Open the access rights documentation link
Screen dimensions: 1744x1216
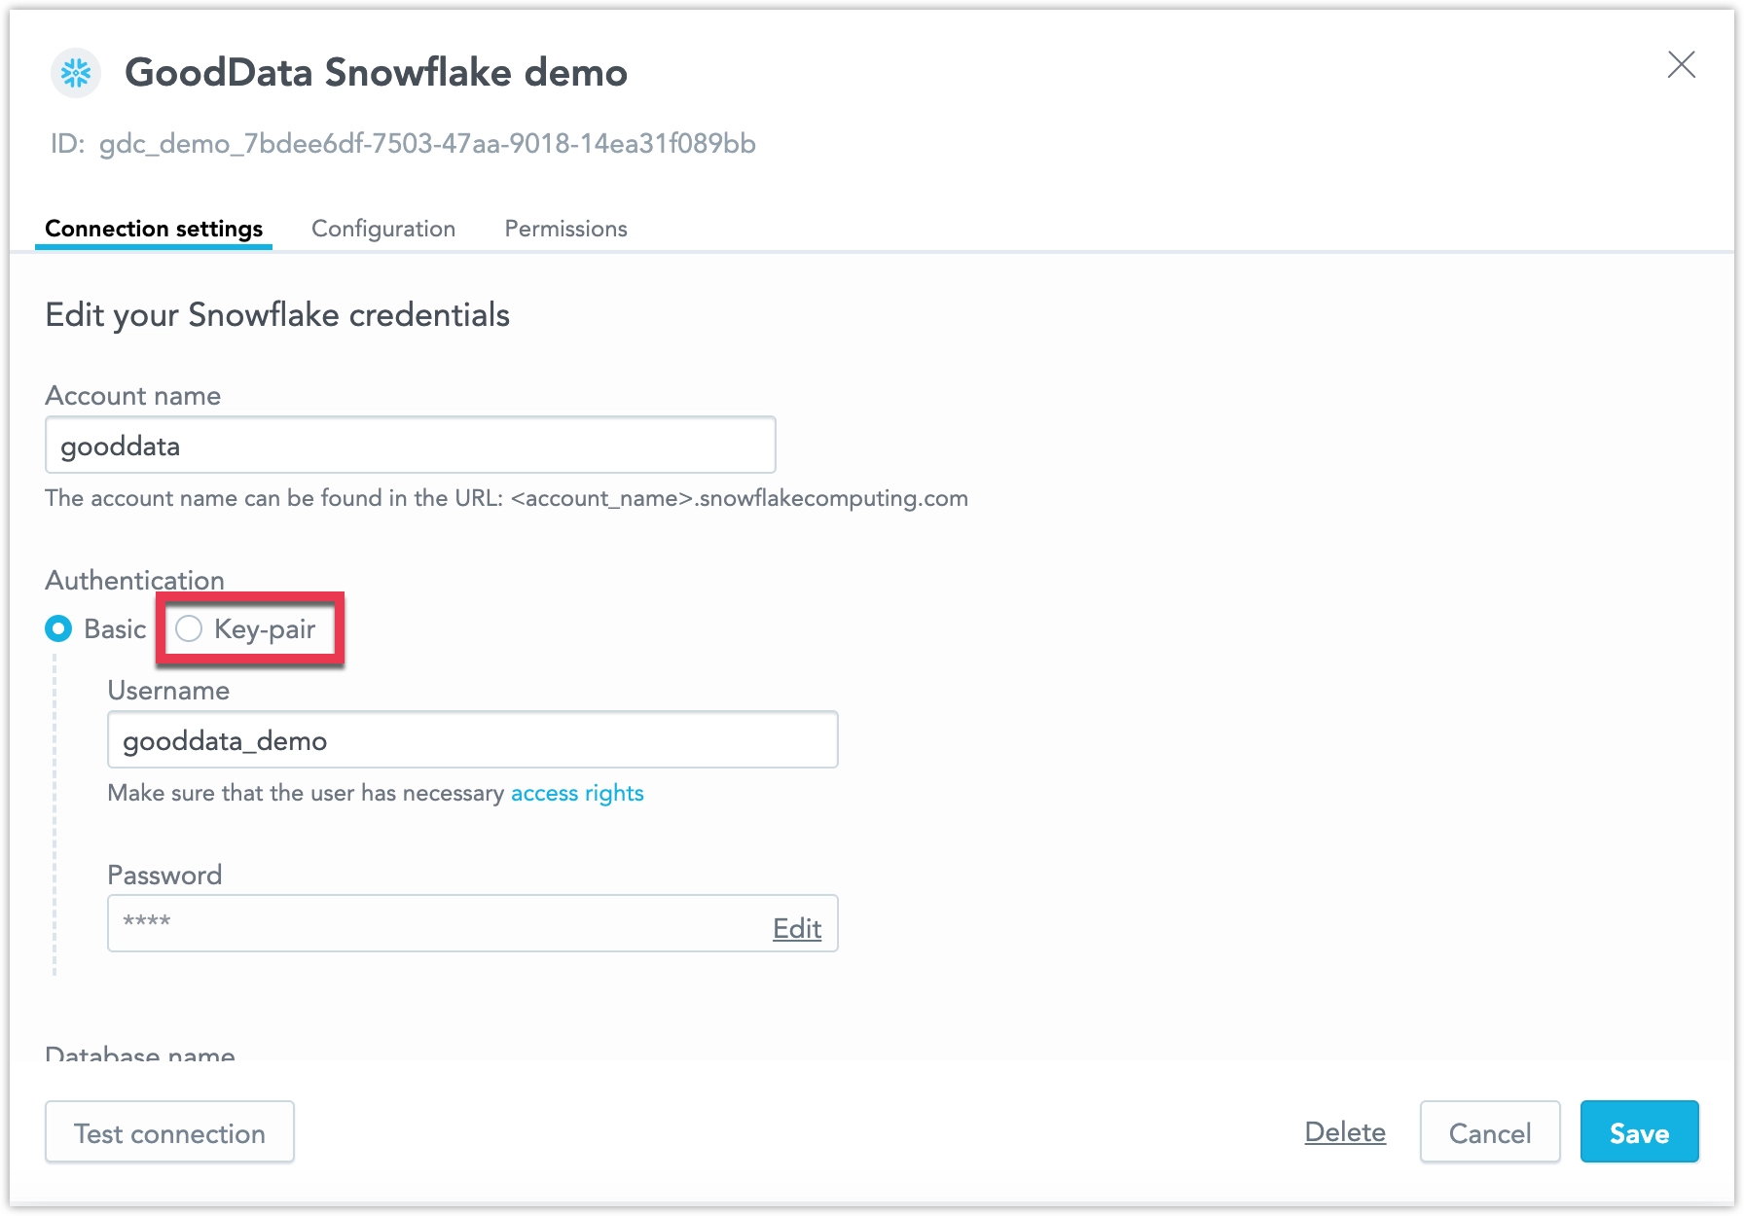coord(576,793)
